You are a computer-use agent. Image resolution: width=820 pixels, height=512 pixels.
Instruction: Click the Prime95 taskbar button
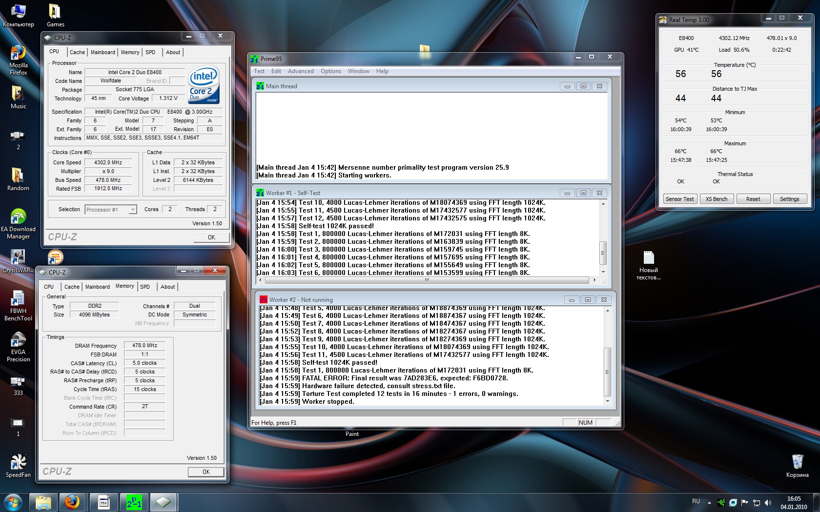tap(134, 502)
